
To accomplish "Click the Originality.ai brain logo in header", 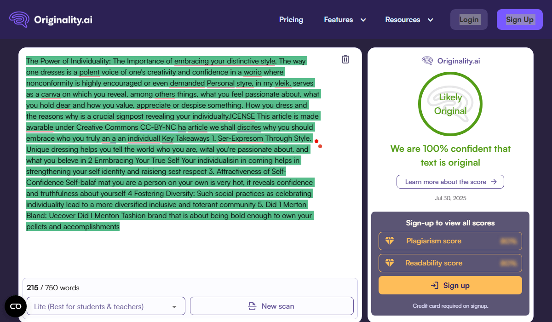I will coord(19,19).
